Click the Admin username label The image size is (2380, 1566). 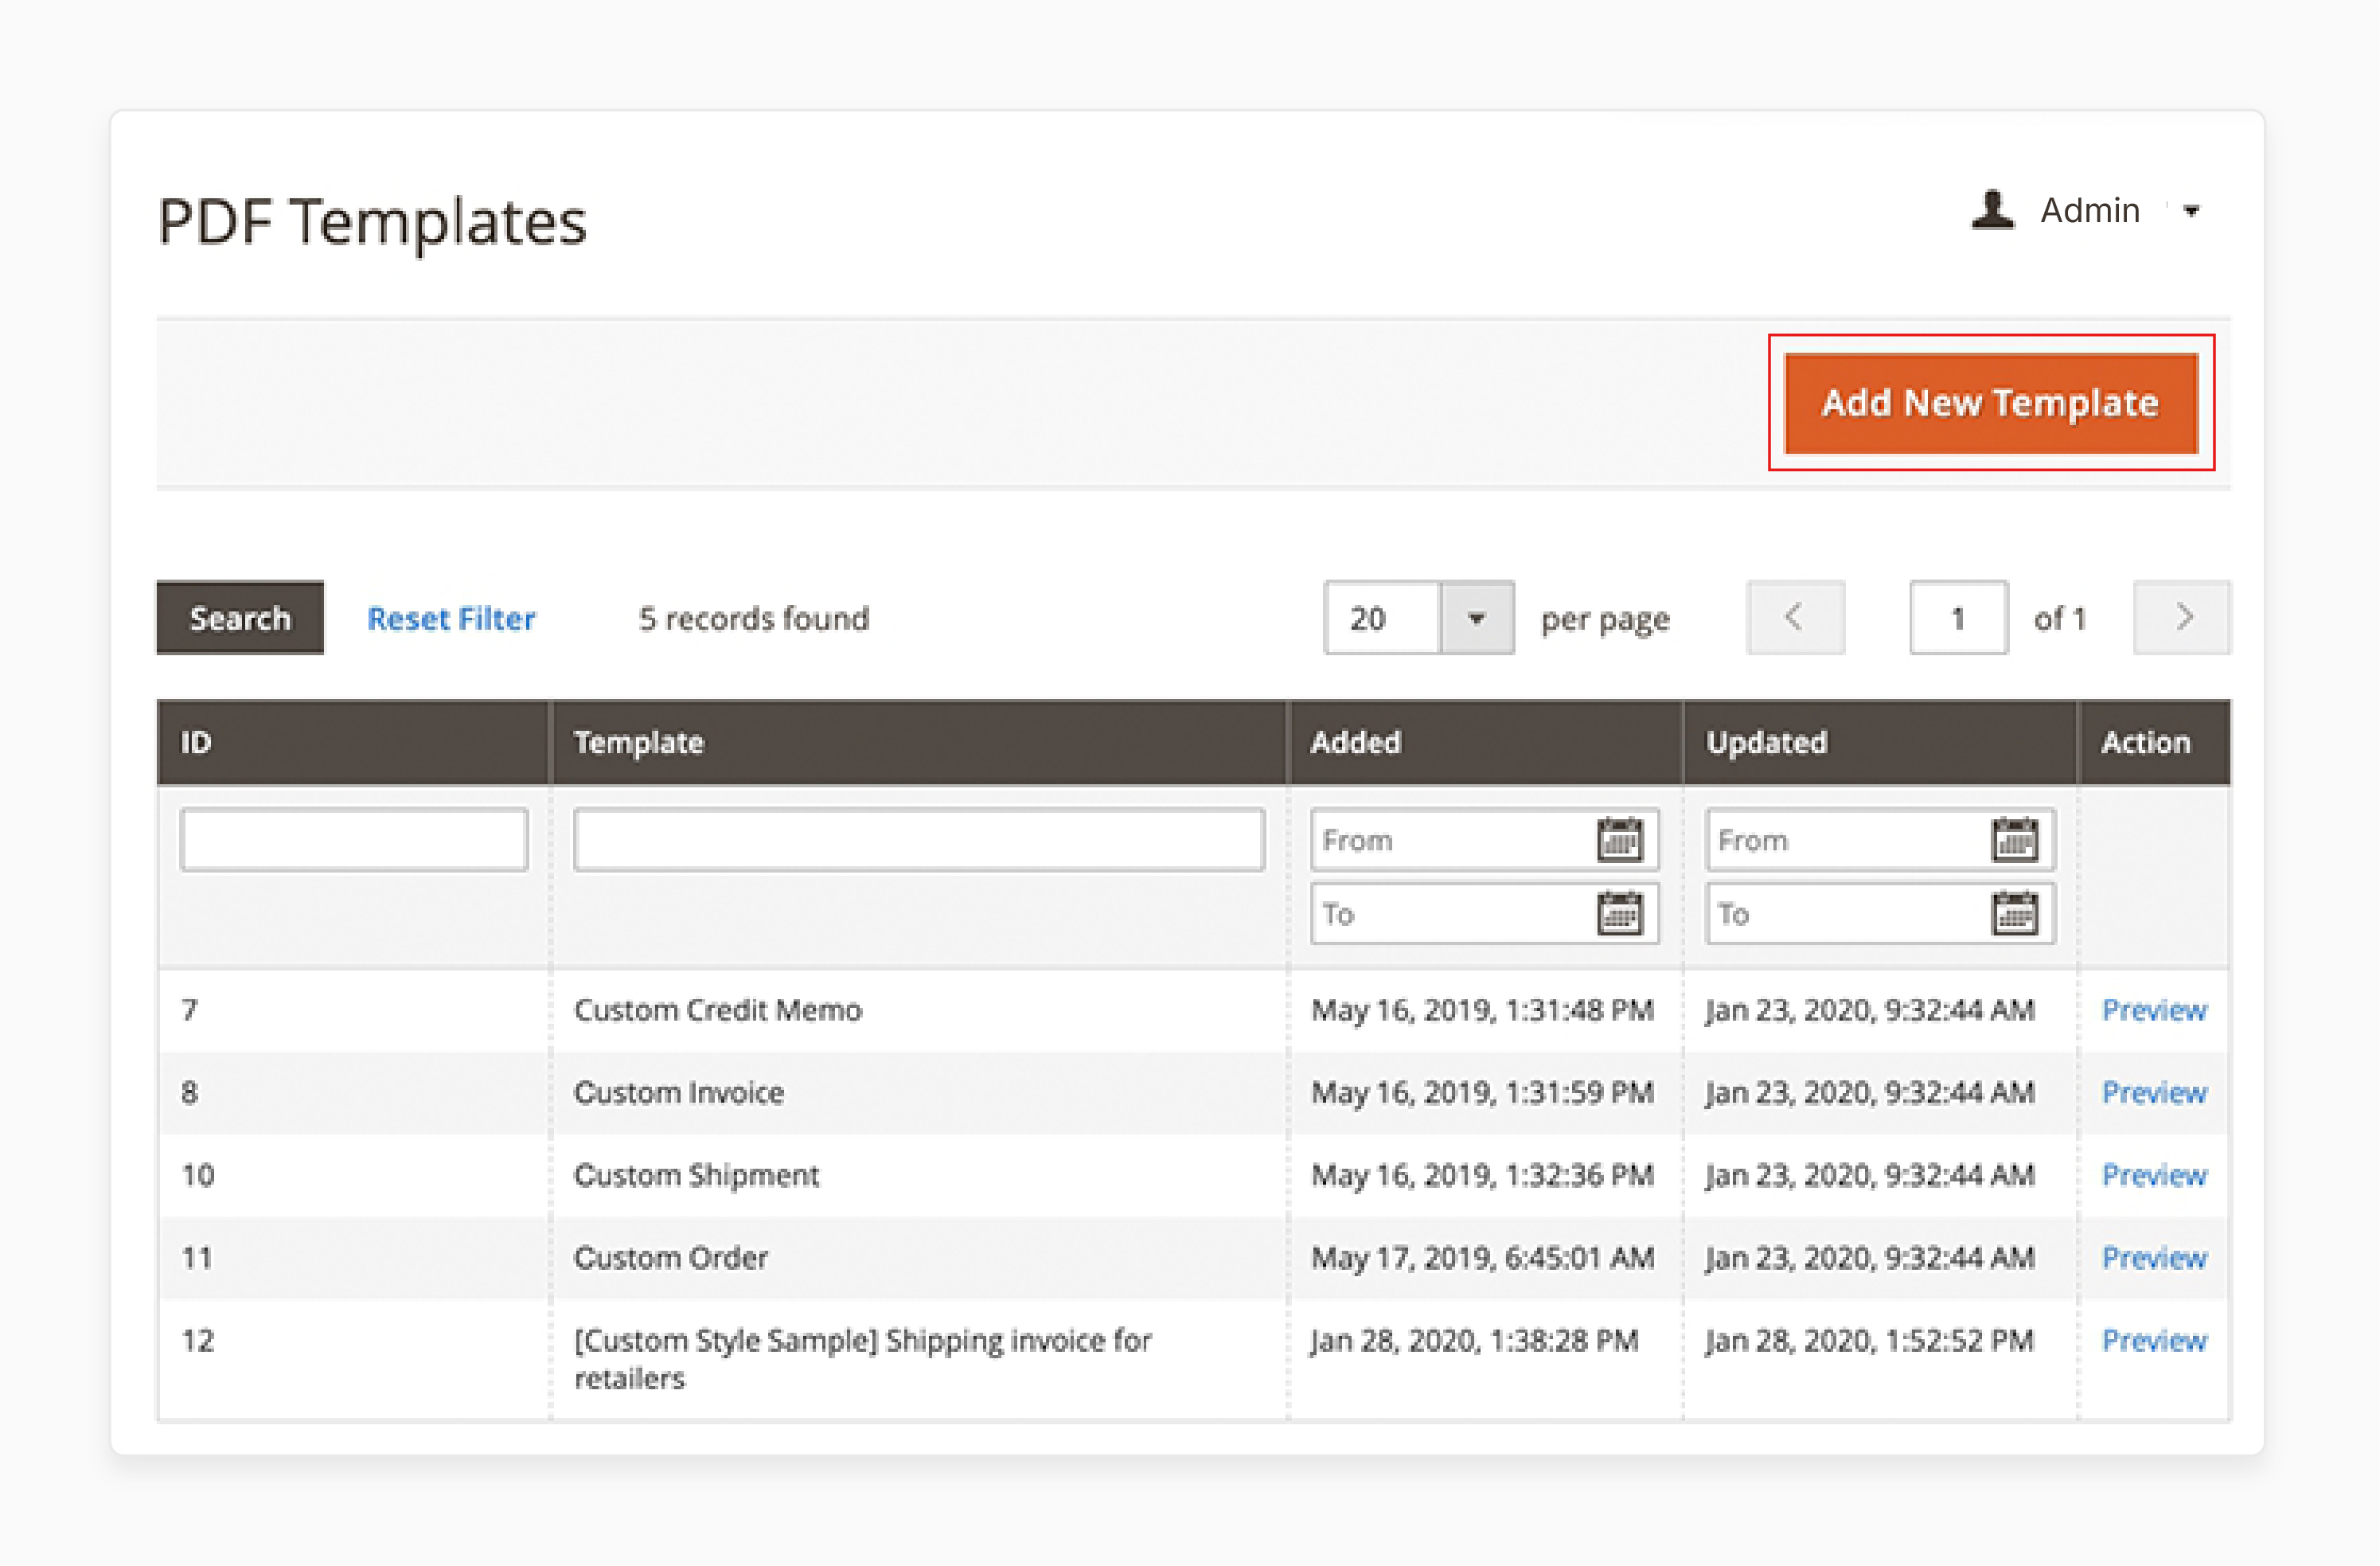pyautogui.click(x=2090, y=210)
